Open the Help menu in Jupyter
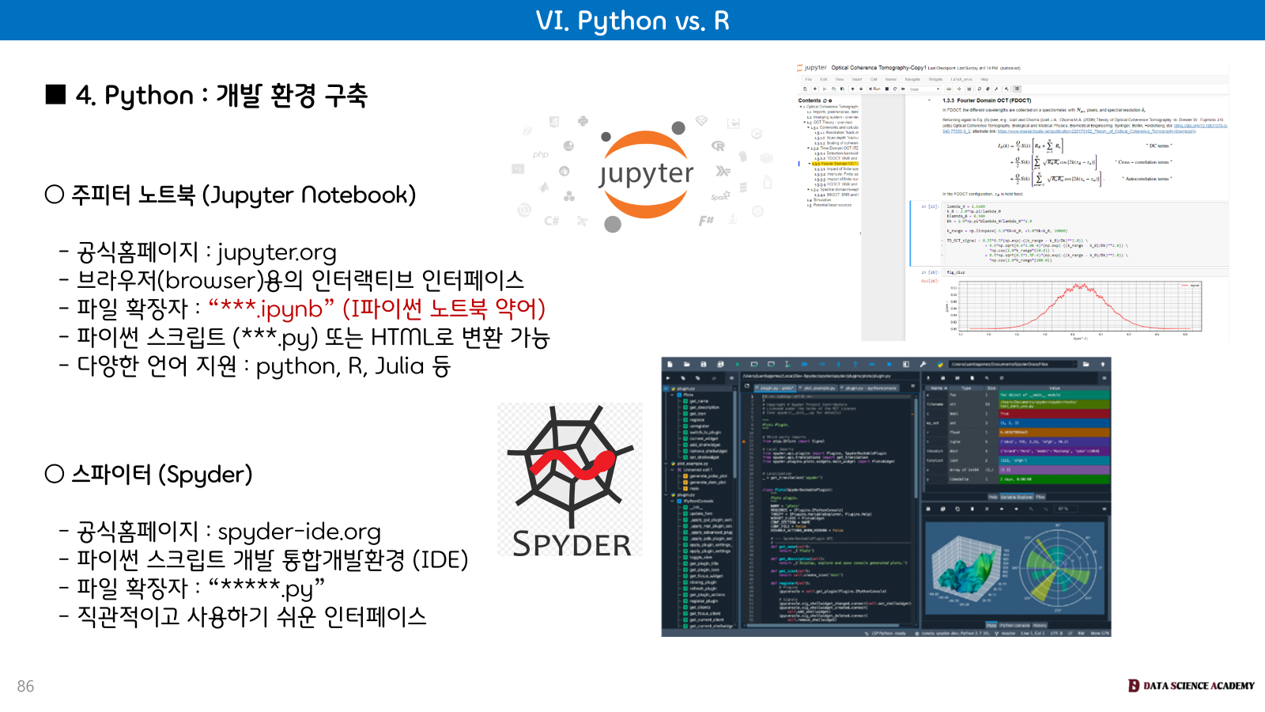The image size is (1265, 712). 984,79
